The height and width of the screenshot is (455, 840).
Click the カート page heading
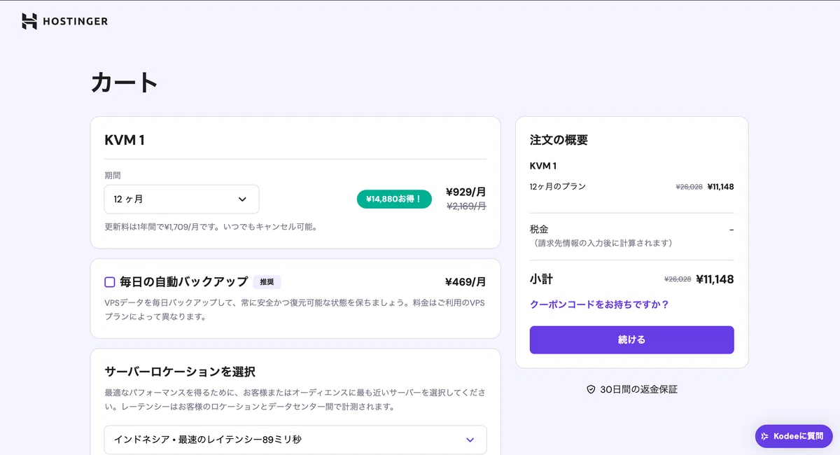click(125, 83)
